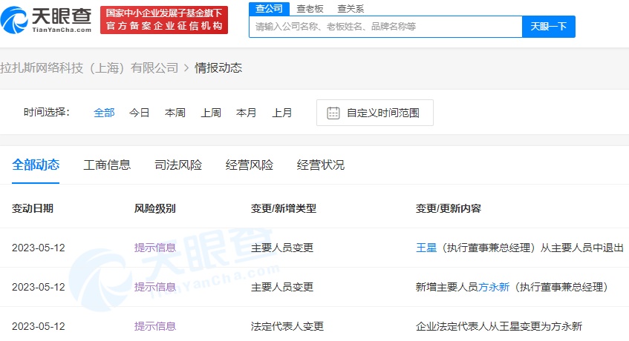Image resolution: width=629 pixels, height=341 pixels.
Task: Click the 情报动态 breadcrumb text
Action: coord(218,68)
